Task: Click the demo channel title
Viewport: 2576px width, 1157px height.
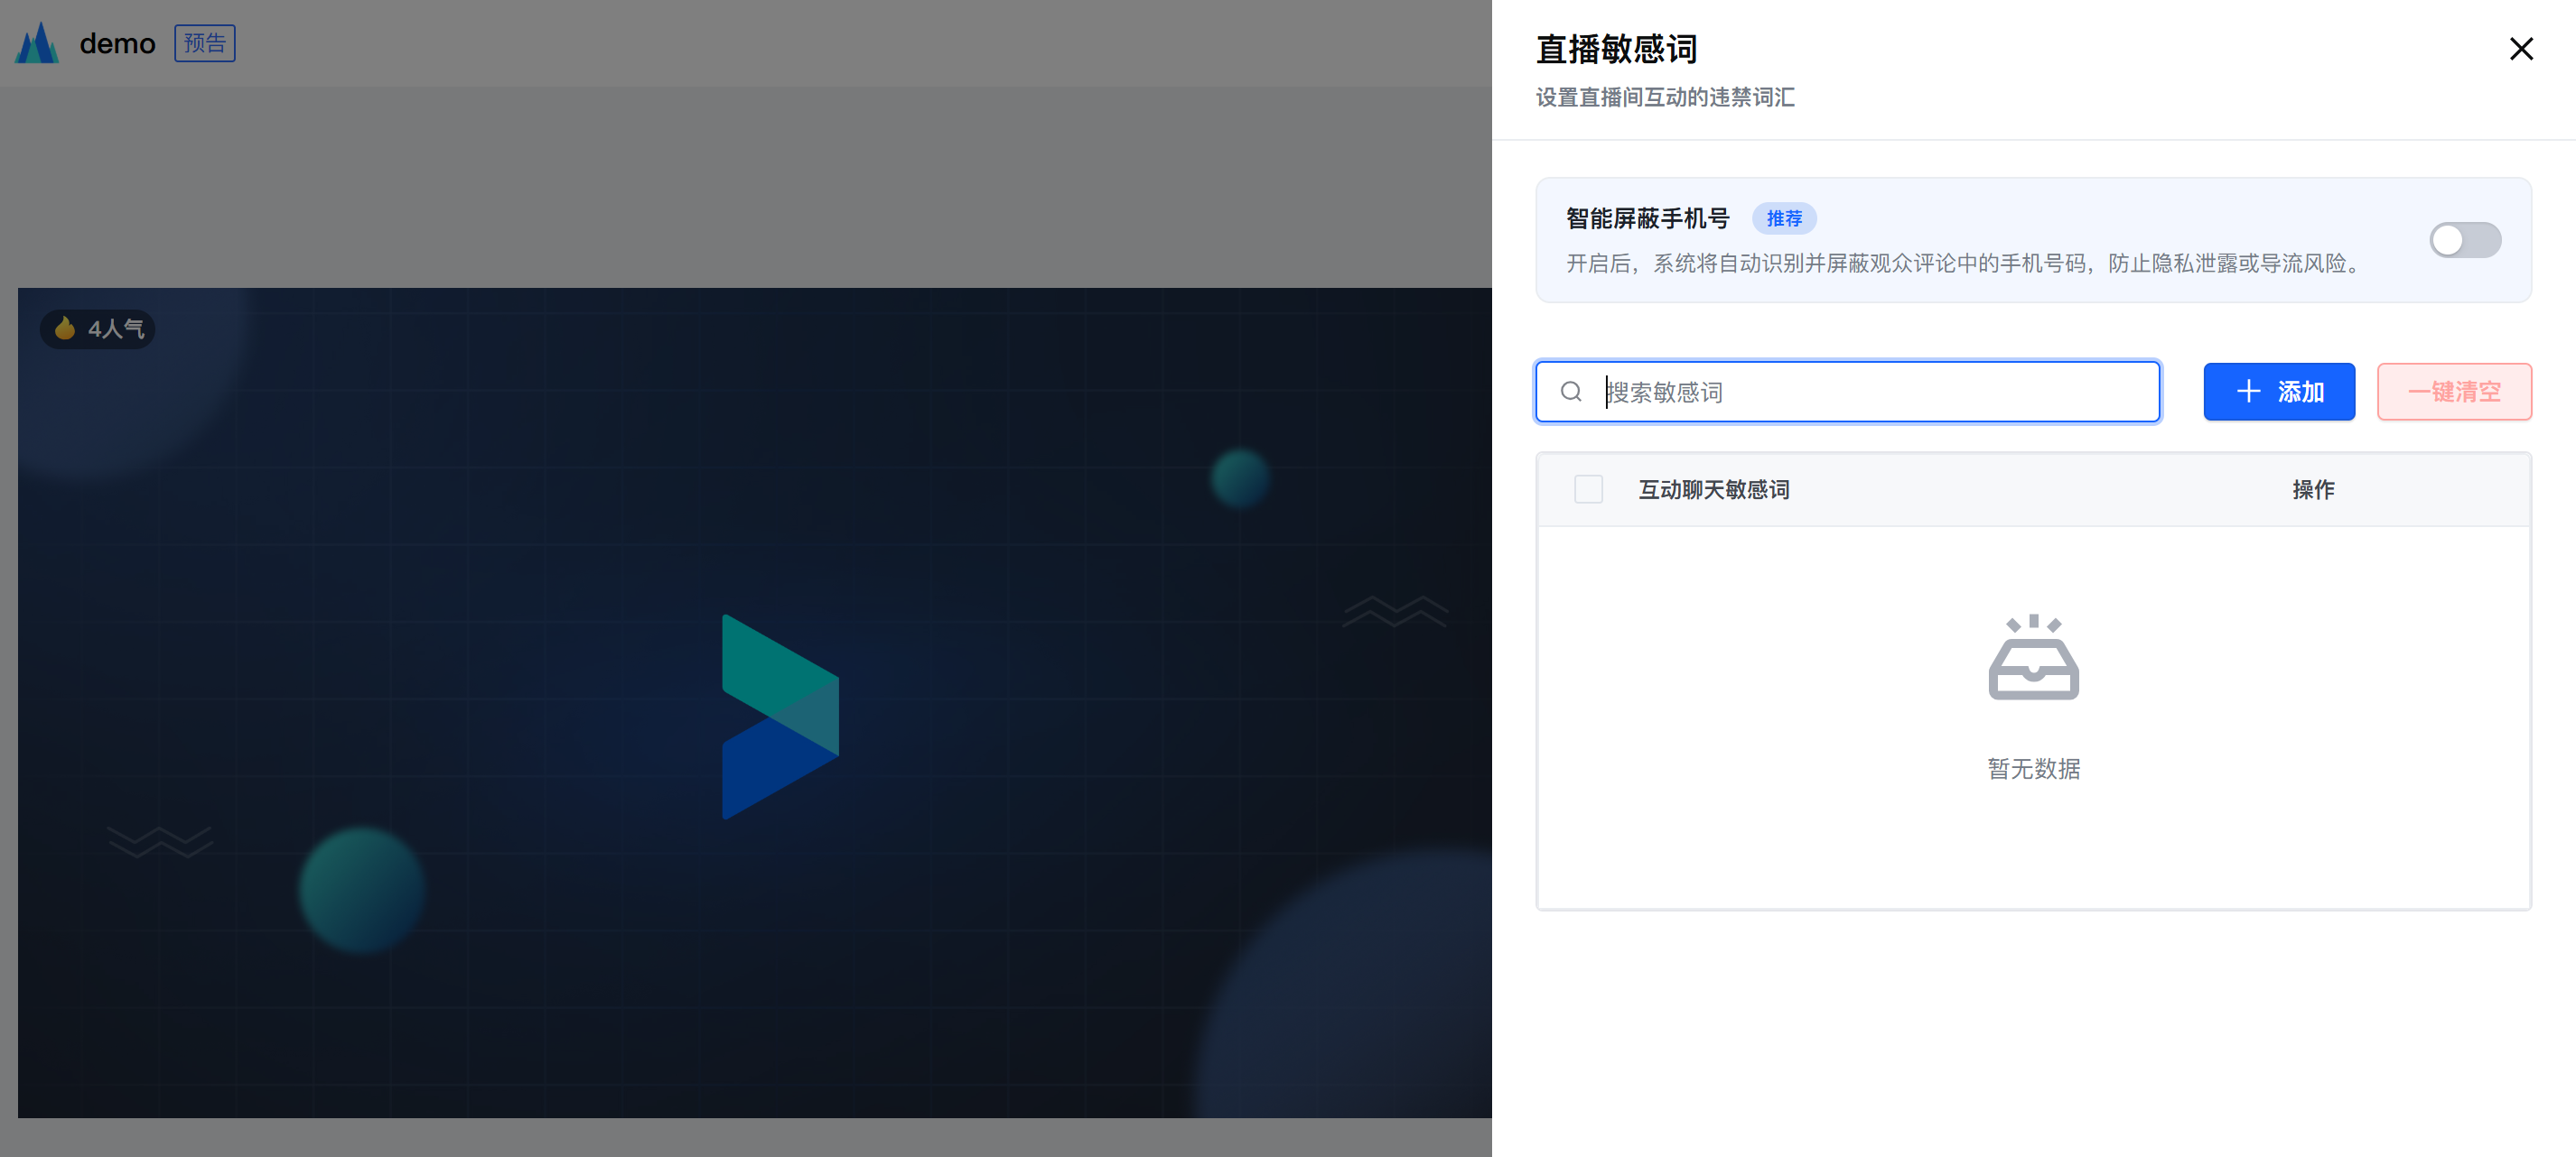Action: pyautogui.click(x=117, y=44)
